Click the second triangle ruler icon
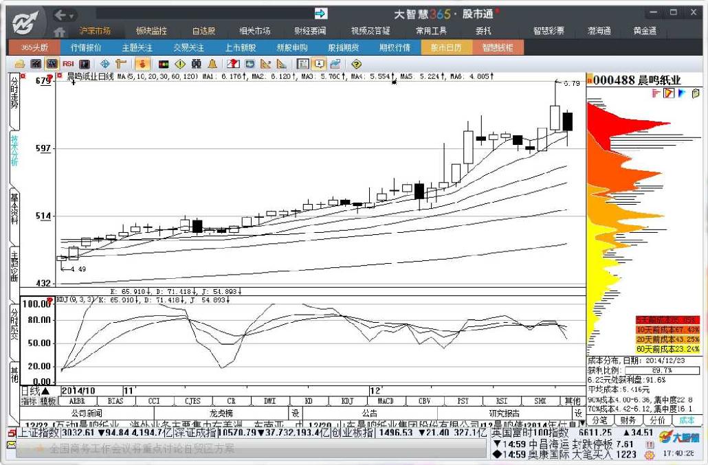The image size is (708, 465). click(x=281, y=64)
